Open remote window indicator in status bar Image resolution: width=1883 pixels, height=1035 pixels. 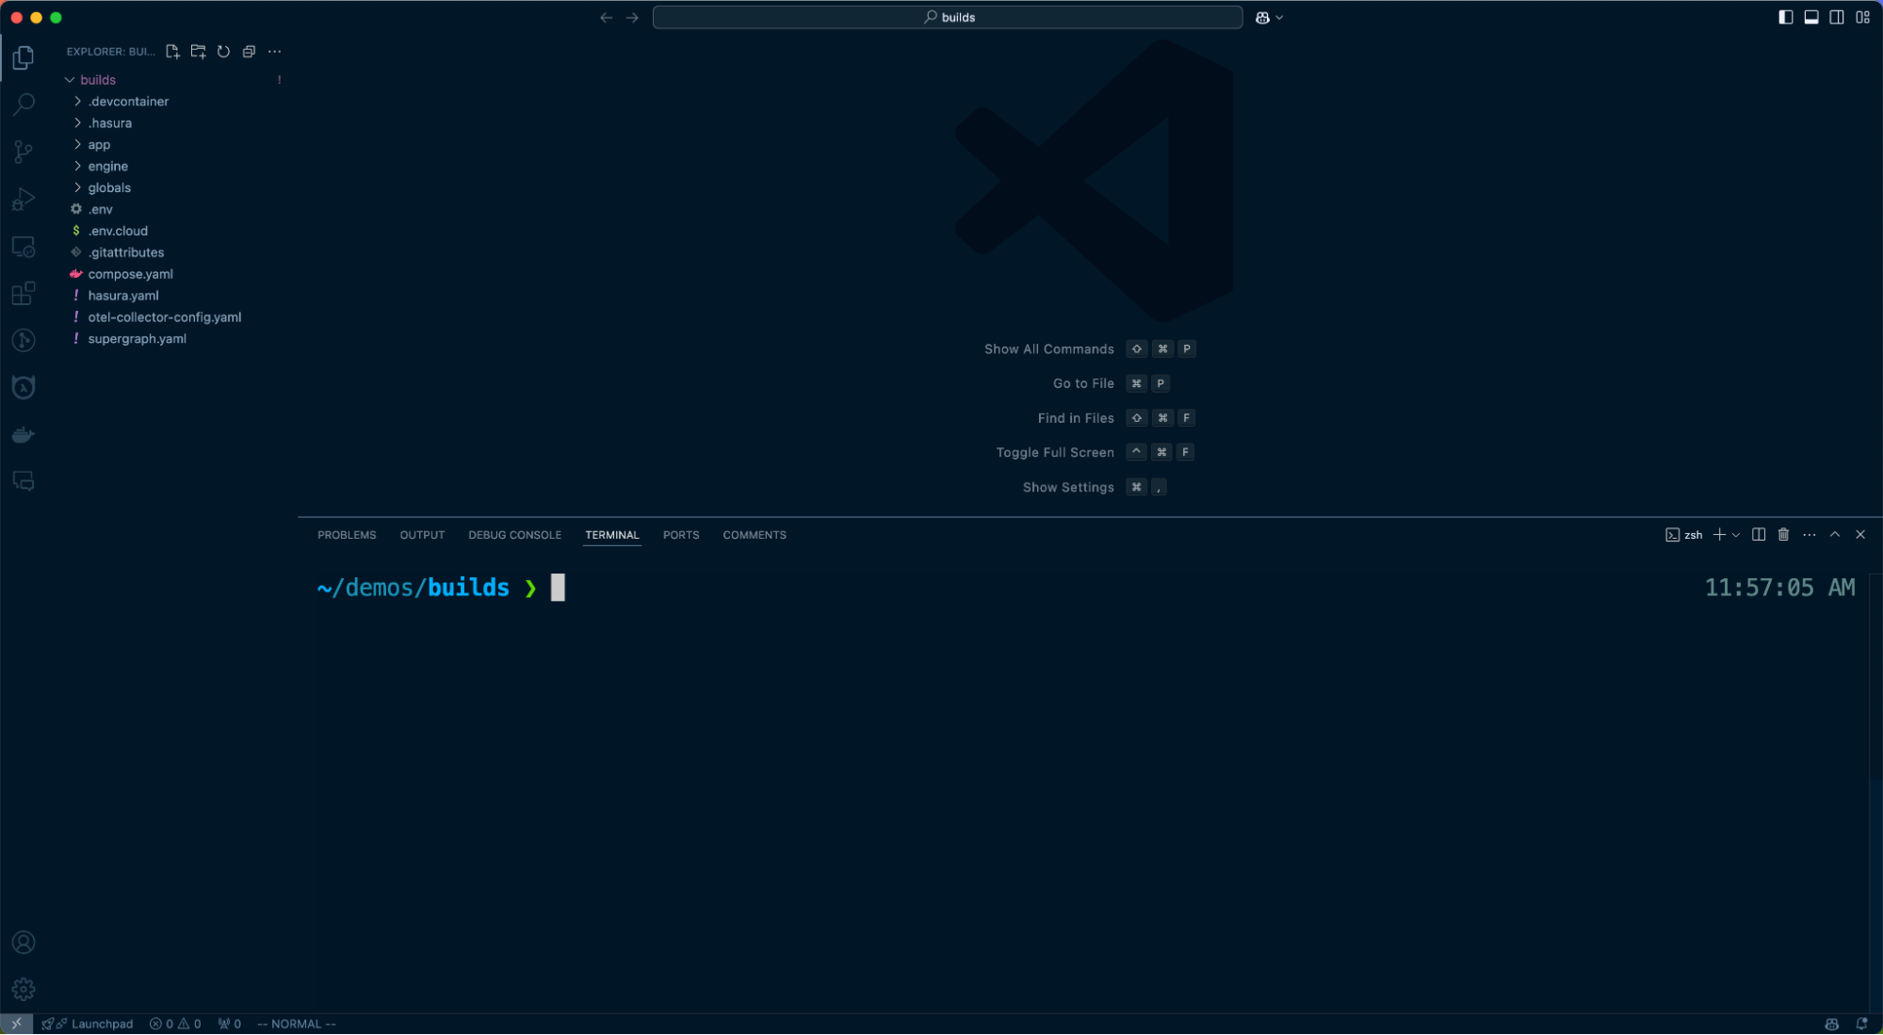[16, 1024]
